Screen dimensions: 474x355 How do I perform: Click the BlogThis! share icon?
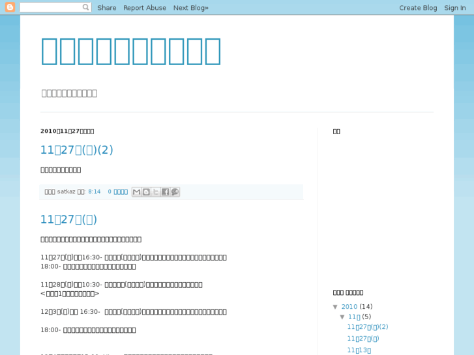[146, 192]
